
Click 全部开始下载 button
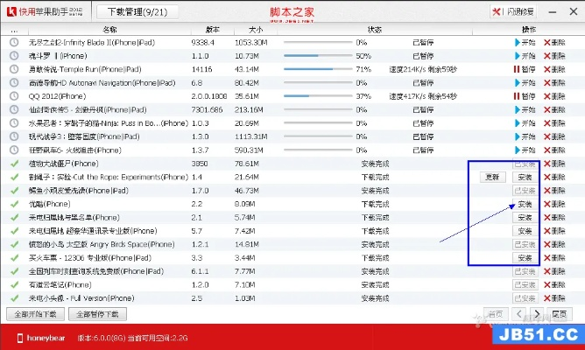tap(35, 313)
